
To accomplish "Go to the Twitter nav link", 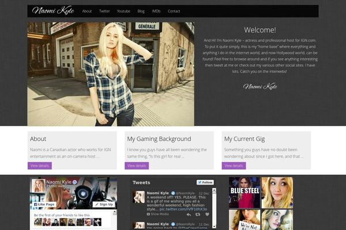I will (104, 11).
